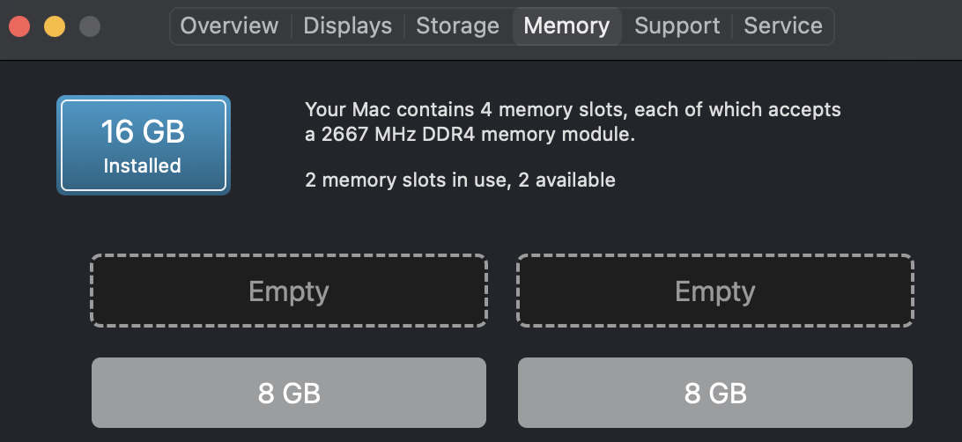962x442 pixels.
Task: Go to the Storage tab
Action: [x=457, y=26]
